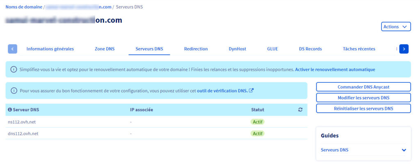Click the external link icon after outil de vérification DNS
The image size is (420, 166).
pyautogui.click(x=251, y=91)
